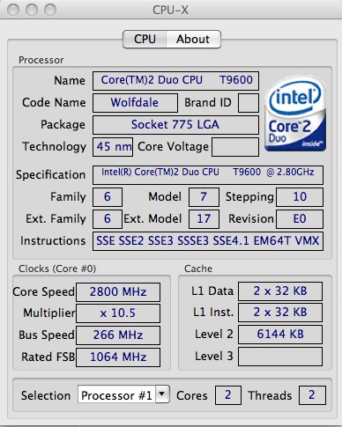Click the 45 nm technology value
Viewport: 342px width, 427px height.
113,147
